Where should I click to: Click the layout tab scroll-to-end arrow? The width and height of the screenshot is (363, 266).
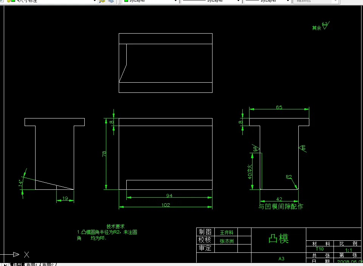click(5, 264)
